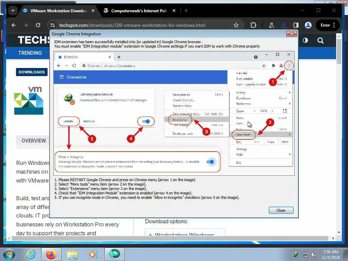The image size is (348, 261).
Task: Switch to the VMware Workstation Download tab
Action: pyautogui.click(x=58, y=11)
